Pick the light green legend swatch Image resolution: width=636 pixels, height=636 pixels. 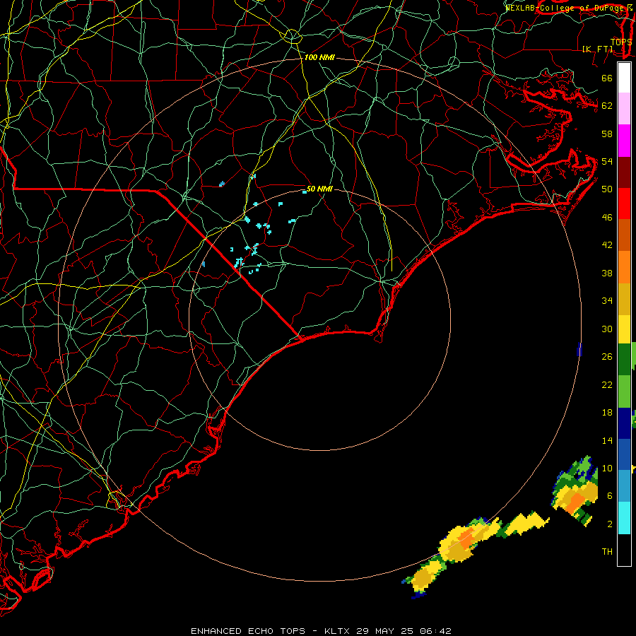tap(624, 391)
